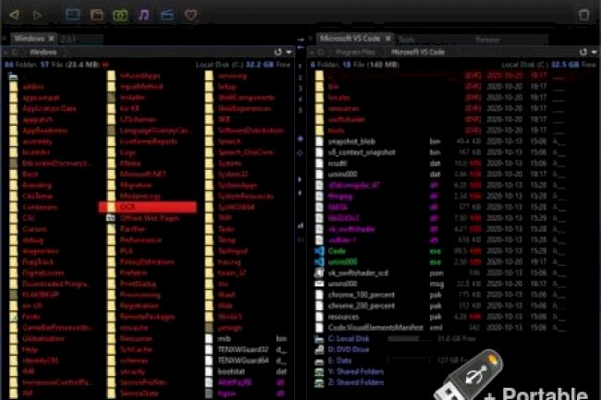Image resolution: width=601 pixels, height=400 pixels.
Task: Select the TENXWGuard32 file
Action: 242,350
